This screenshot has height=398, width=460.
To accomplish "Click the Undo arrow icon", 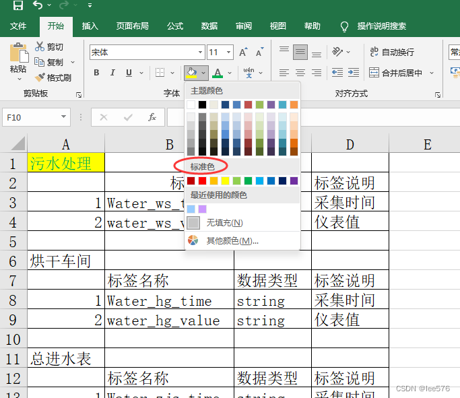I will tap(38, 6).
